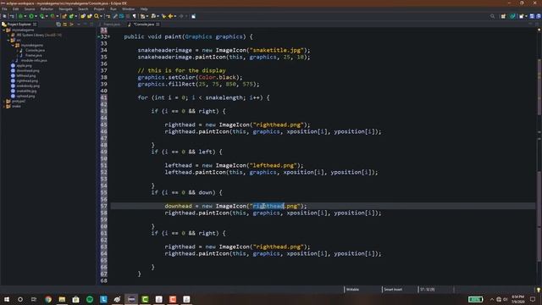Screen dimensions: 542x305
Task: Open the Run menu
Action: (113, 9)
